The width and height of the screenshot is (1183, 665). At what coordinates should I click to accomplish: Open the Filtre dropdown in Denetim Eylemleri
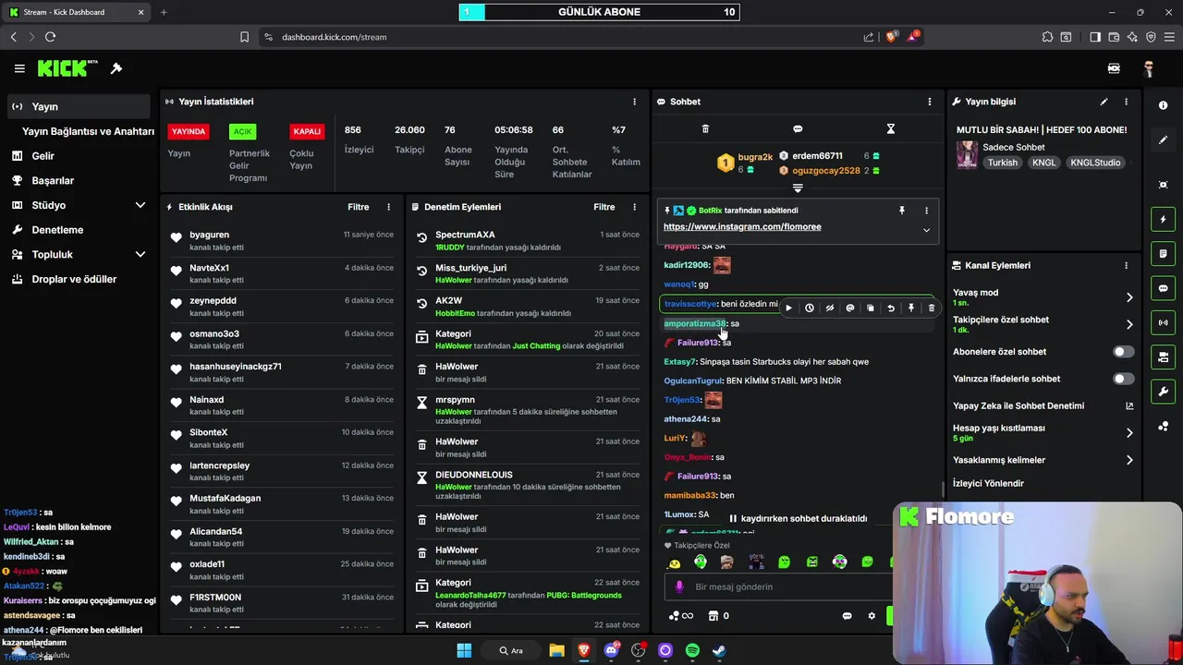click(604, 207)
